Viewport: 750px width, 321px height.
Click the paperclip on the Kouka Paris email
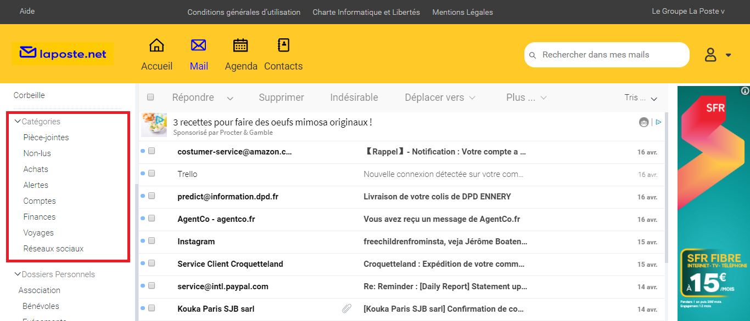point(346,308)
